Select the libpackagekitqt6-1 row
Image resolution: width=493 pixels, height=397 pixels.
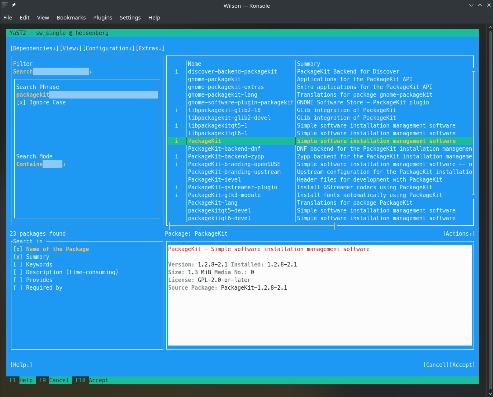[320, 133]
